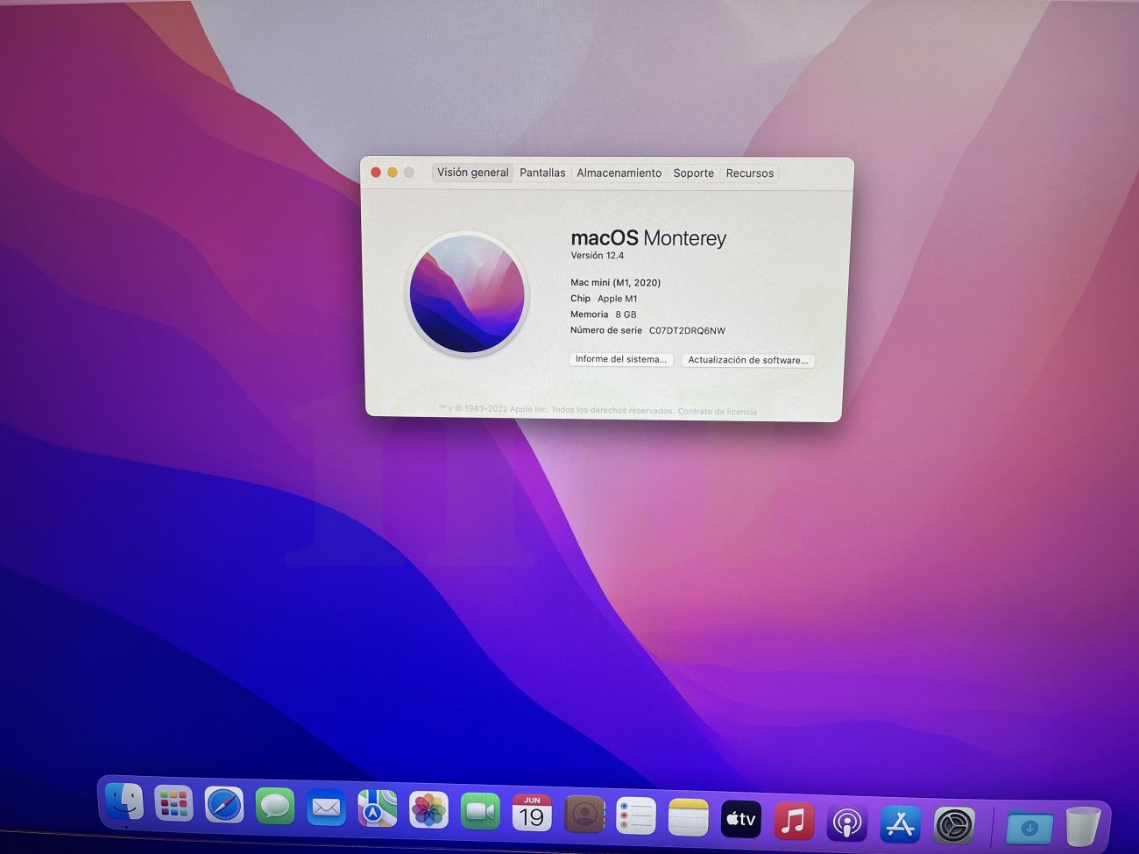This screenshot has width=1139, height=854.
Task: Go to the Soporte tab
Action: coord(693,173)
